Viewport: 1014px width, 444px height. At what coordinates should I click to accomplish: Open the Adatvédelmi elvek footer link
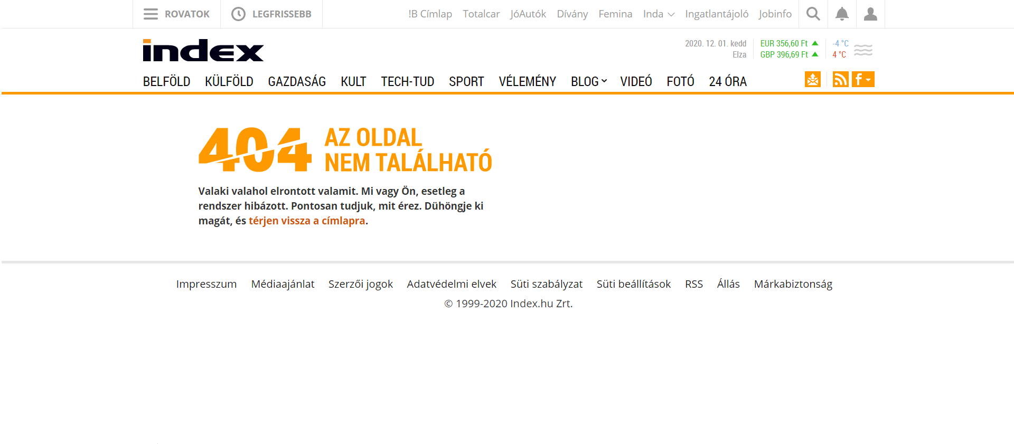(452, 284)
